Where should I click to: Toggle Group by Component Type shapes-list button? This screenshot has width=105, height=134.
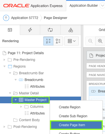pos(58,41)
